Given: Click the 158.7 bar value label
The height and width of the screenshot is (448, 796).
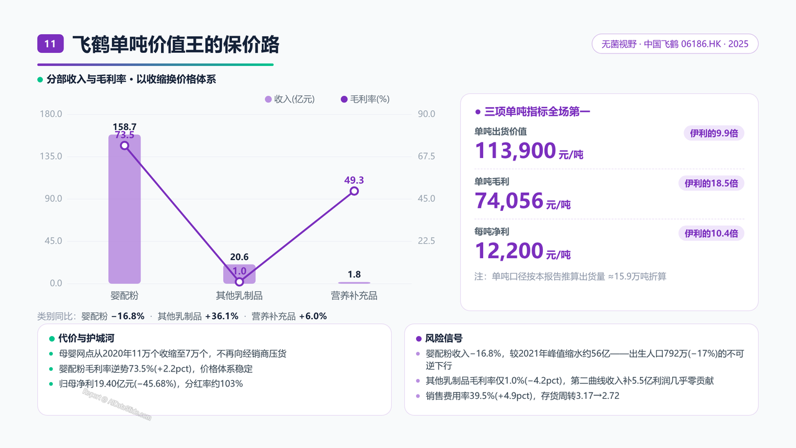Looking at the screenshot, I should click(x=124, y=127).
